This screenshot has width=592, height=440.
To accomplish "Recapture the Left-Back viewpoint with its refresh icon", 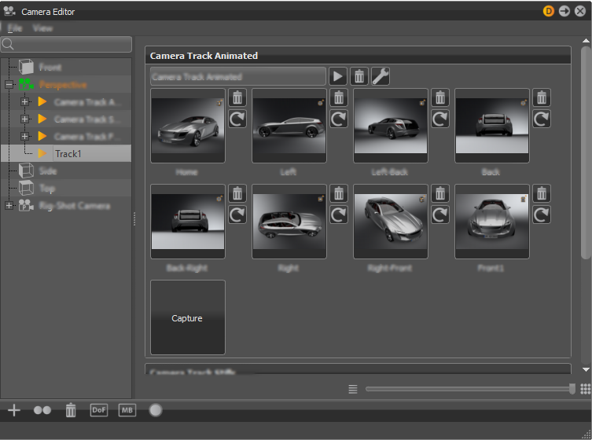I will tap(440, 119).
